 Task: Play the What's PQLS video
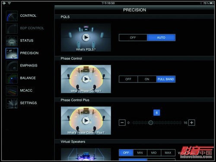point(86,38)
